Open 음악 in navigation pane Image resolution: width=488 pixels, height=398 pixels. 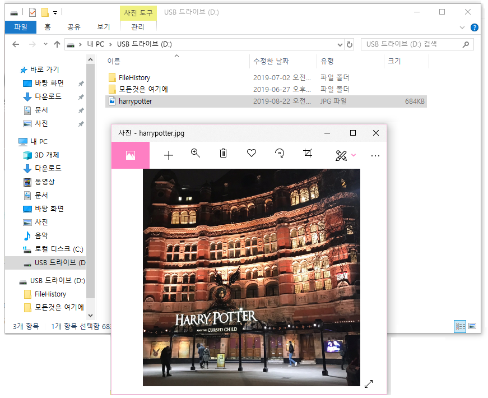[x=41, y=236]
